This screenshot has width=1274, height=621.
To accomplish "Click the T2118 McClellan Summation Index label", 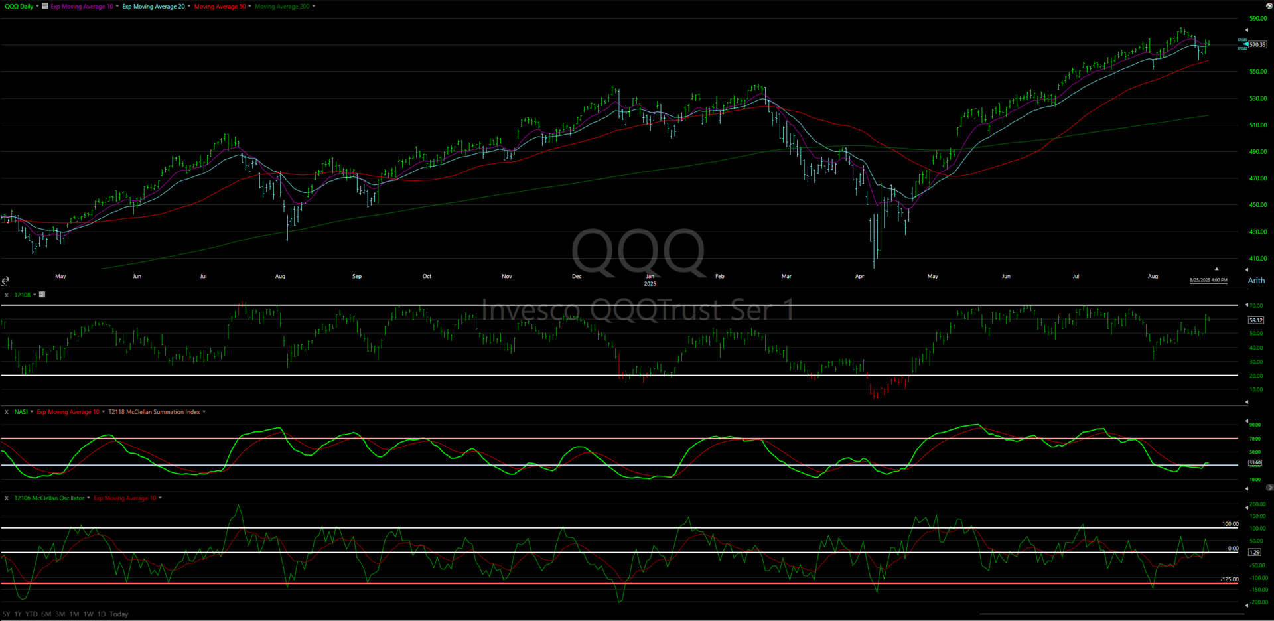I will (x=154, y=412).
